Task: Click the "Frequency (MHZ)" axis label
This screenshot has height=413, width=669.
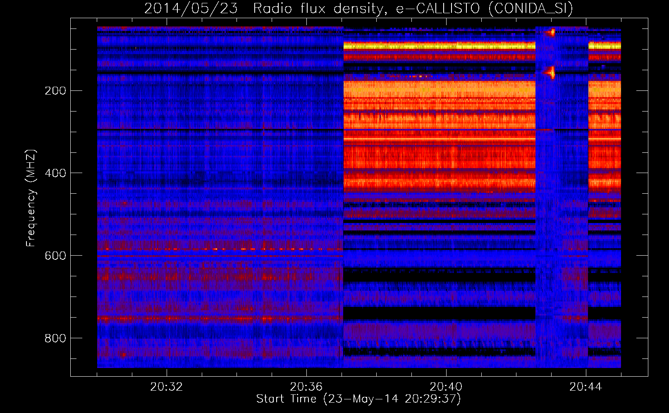Action: [x=31, y=198]
